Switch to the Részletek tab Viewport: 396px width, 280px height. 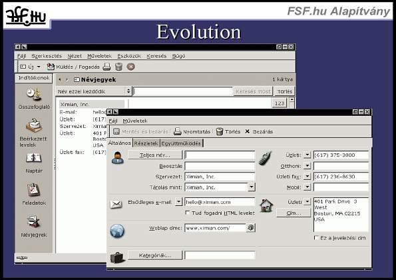tap(146, 143)
